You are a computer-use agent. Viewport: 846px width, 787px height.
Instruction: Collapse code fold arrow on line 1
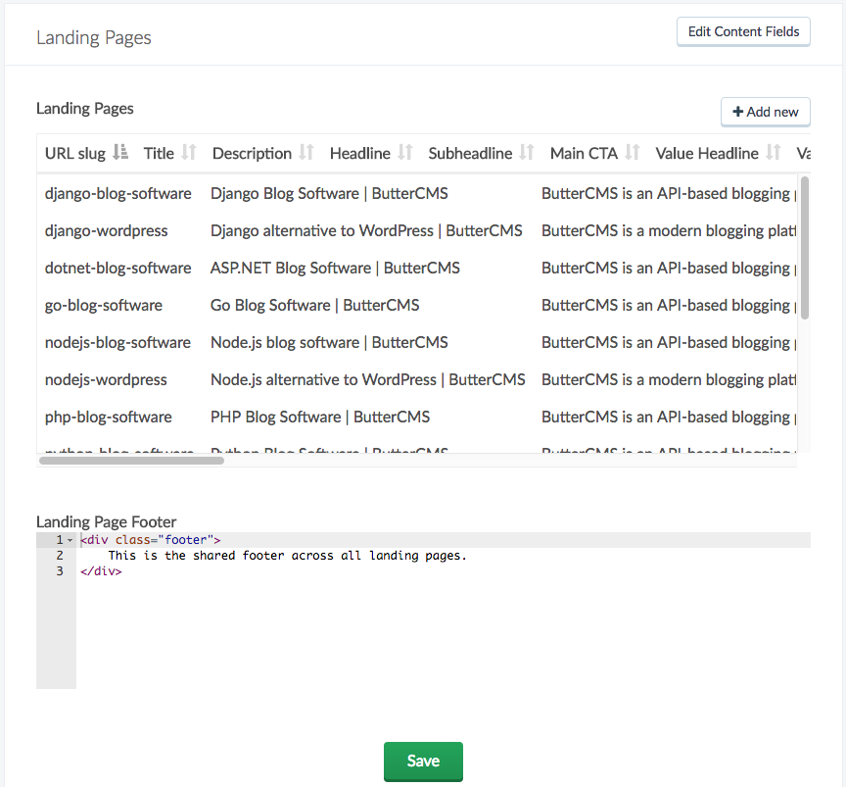click(x=70, y=540)
